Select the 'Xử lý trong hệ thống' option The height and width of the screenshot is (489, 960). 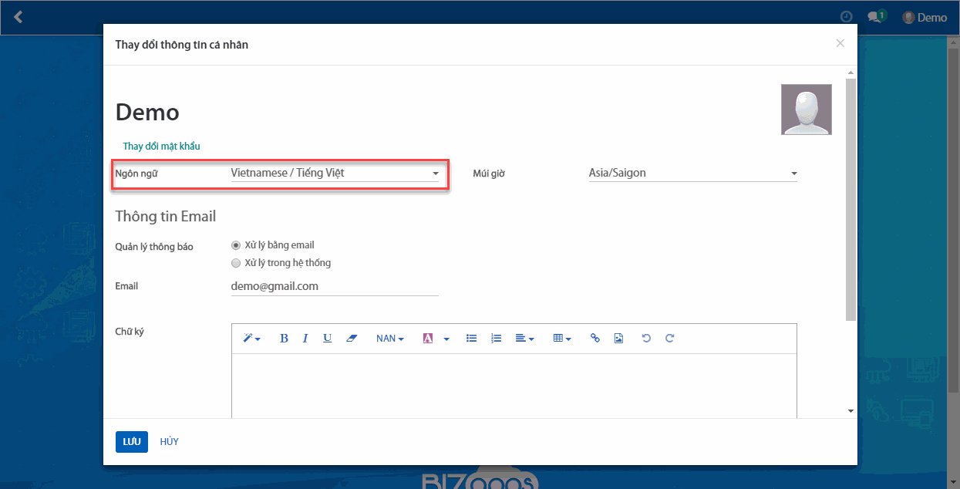[236, 263]
